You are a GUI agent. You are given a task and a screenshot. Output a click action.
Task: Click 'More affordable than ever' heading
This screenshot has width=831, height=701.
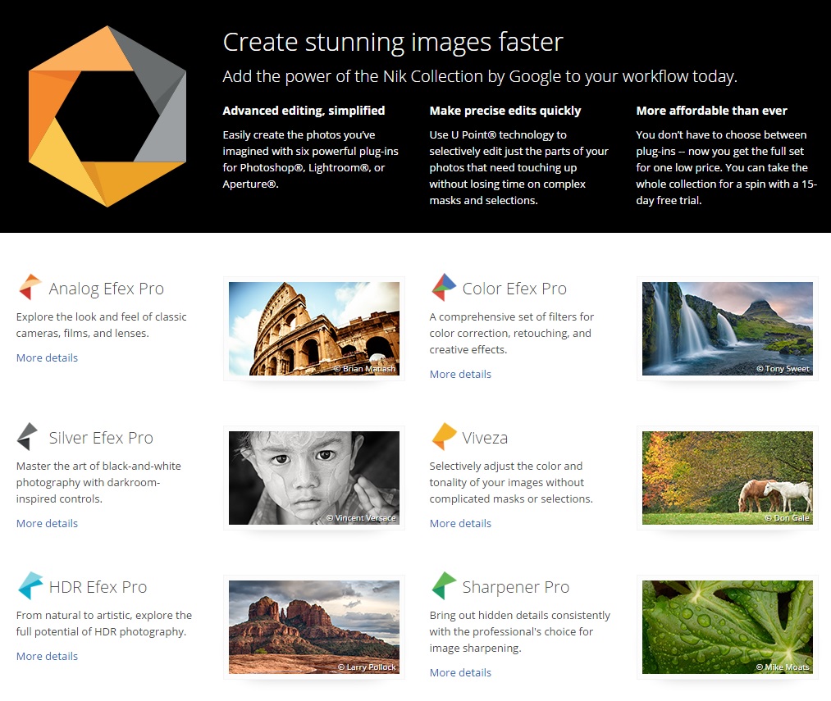[711, 111]
